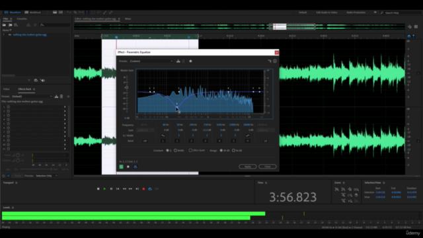Open effect menu arrow for rack slot 4
This screenshot has height=238, width=423.
click(65, 119)
